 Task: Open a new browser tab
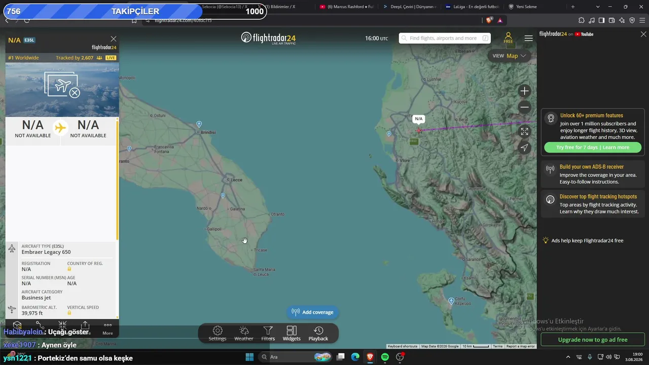pos(573,7)
